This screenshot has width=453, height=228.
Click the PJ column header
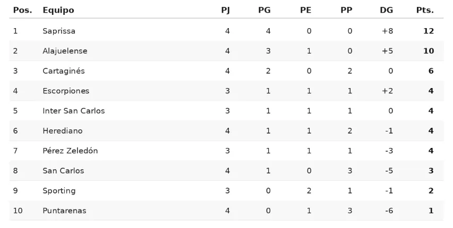226,10
